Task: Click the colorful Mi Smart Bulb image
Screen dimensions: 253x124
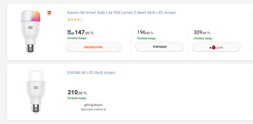Action: (30, 32)
